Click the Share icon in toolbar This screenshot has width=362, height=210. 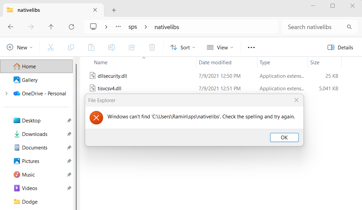132,47
